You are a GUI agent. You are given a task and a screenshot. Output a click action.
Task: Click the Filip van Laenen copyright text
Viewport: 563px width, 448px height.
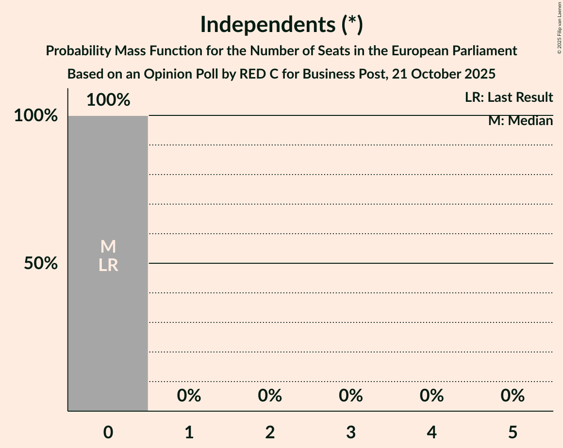[x=559, y=27]
